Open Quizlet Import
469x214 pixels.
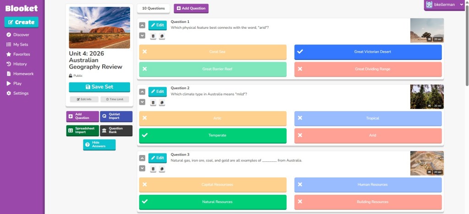[116, 117]
